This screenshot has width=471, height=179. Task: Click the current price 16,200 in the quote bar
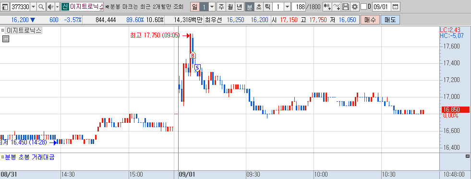(20, 20)
